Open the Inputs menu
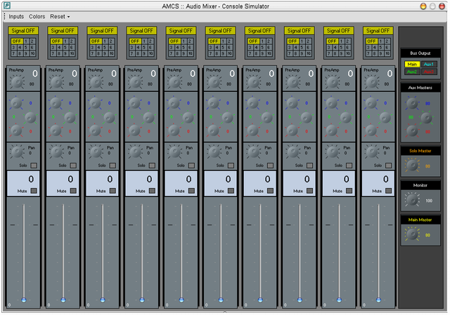 16,17
